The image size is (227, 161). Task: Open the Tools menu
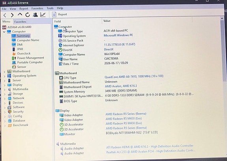(x=50, y=8)
